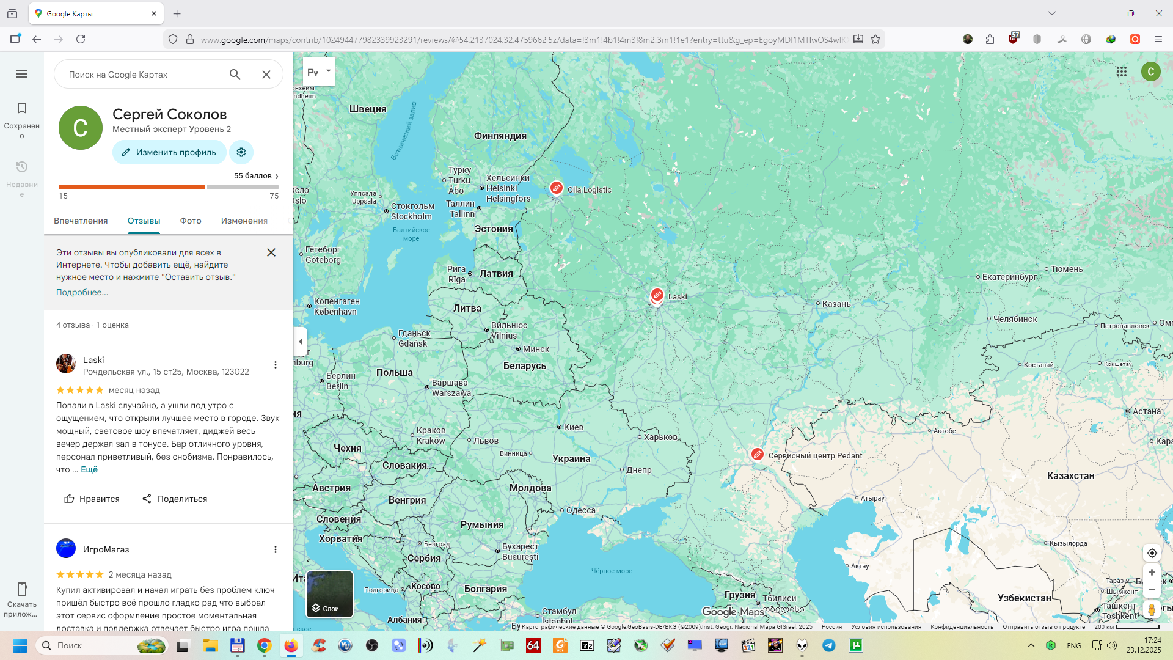
Task: Click the profile settings gear icon
Action: [241, 152]
